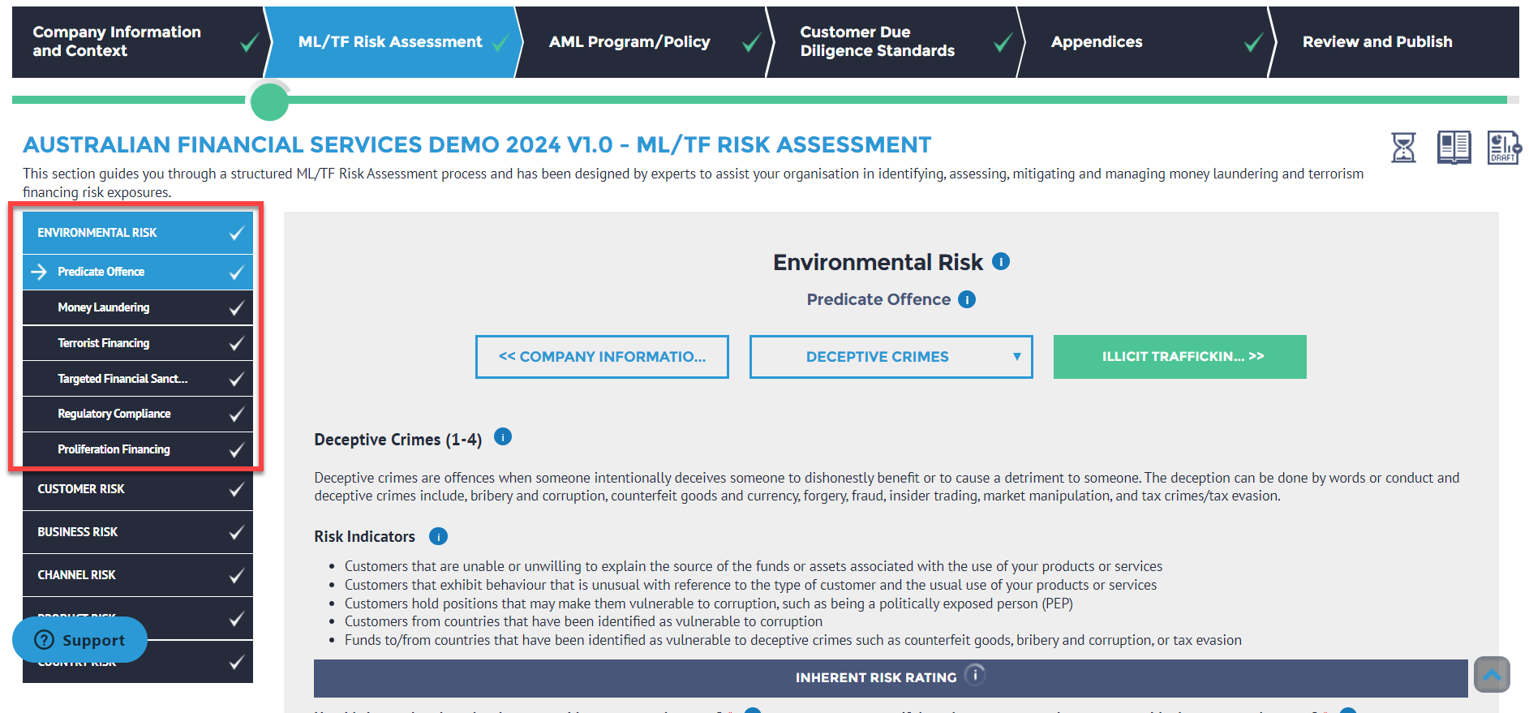Image resolution: width=1529 pixels, height=713 pixels.
Task: Open the draft document report icon
Action: point(1504,148)
